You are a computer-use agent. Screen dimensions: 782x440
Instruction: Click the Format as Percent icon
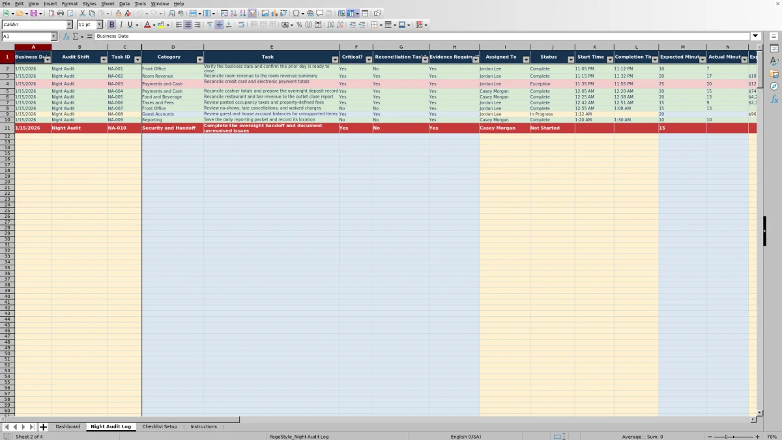pos(299,25)
